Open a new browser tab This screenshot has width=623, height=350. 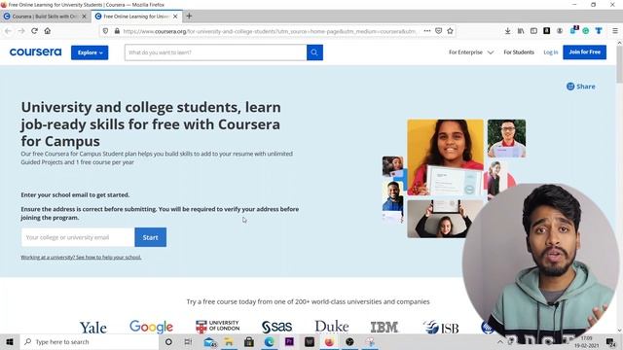click(x=189, y=16)
